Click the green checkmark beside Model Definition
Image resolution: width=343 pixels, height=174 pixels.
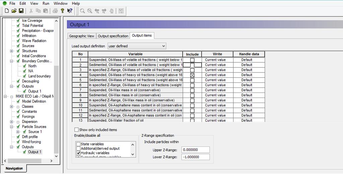pos(18,101)
